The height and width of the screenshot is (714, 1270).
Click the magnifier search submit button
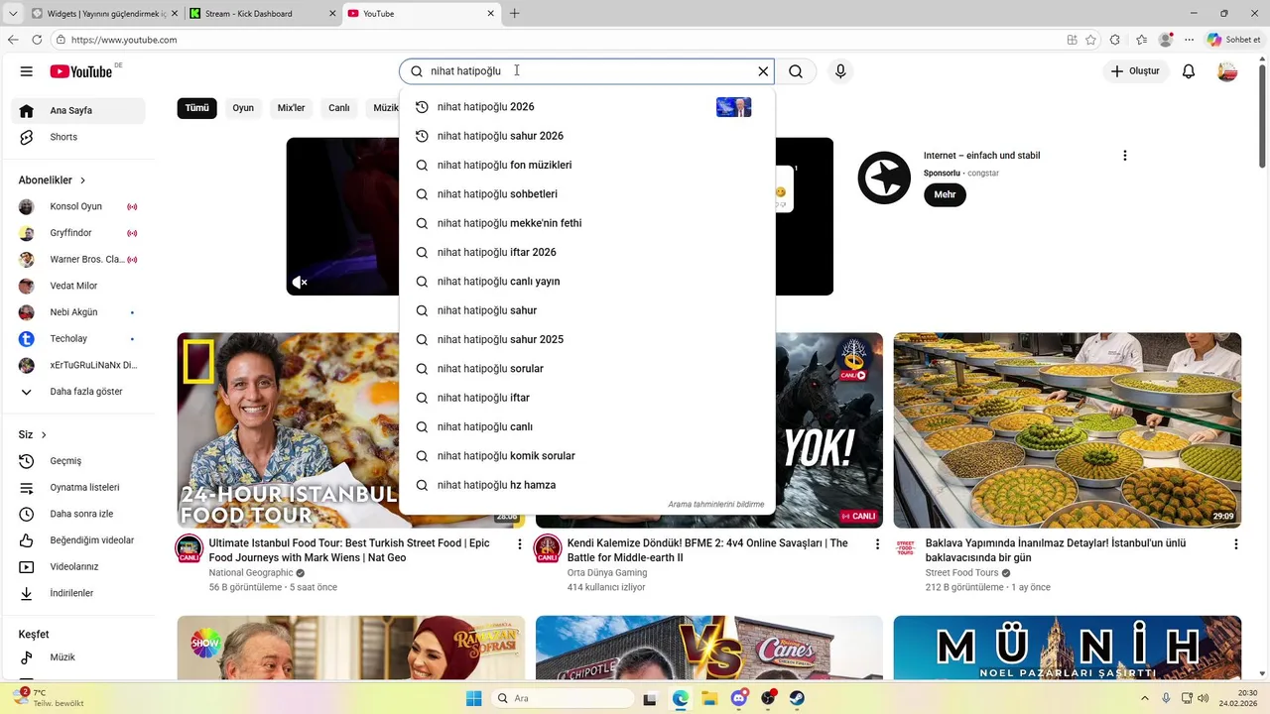(x=796, y=71)
